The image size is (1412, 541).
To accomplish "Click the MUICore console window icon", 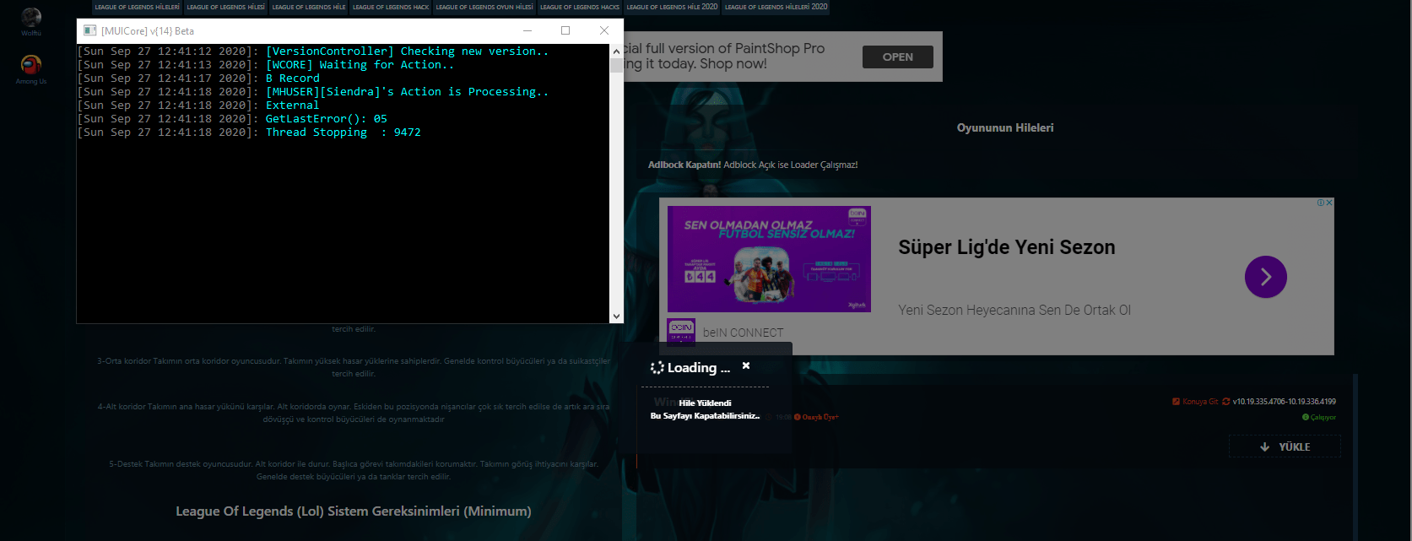I will (89, 30).
